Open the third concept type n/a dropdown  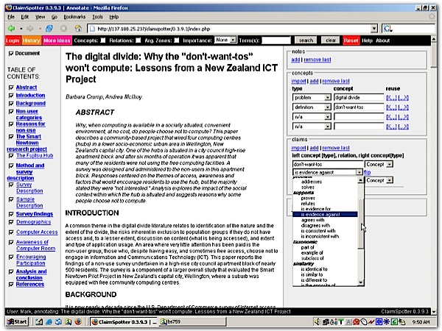coord(312,117)
